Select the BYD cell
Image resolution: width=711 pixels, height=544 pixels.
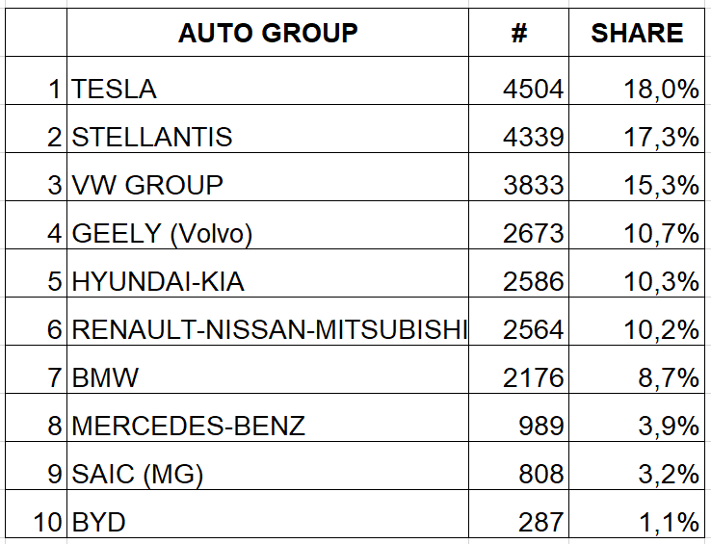[268, 513]
